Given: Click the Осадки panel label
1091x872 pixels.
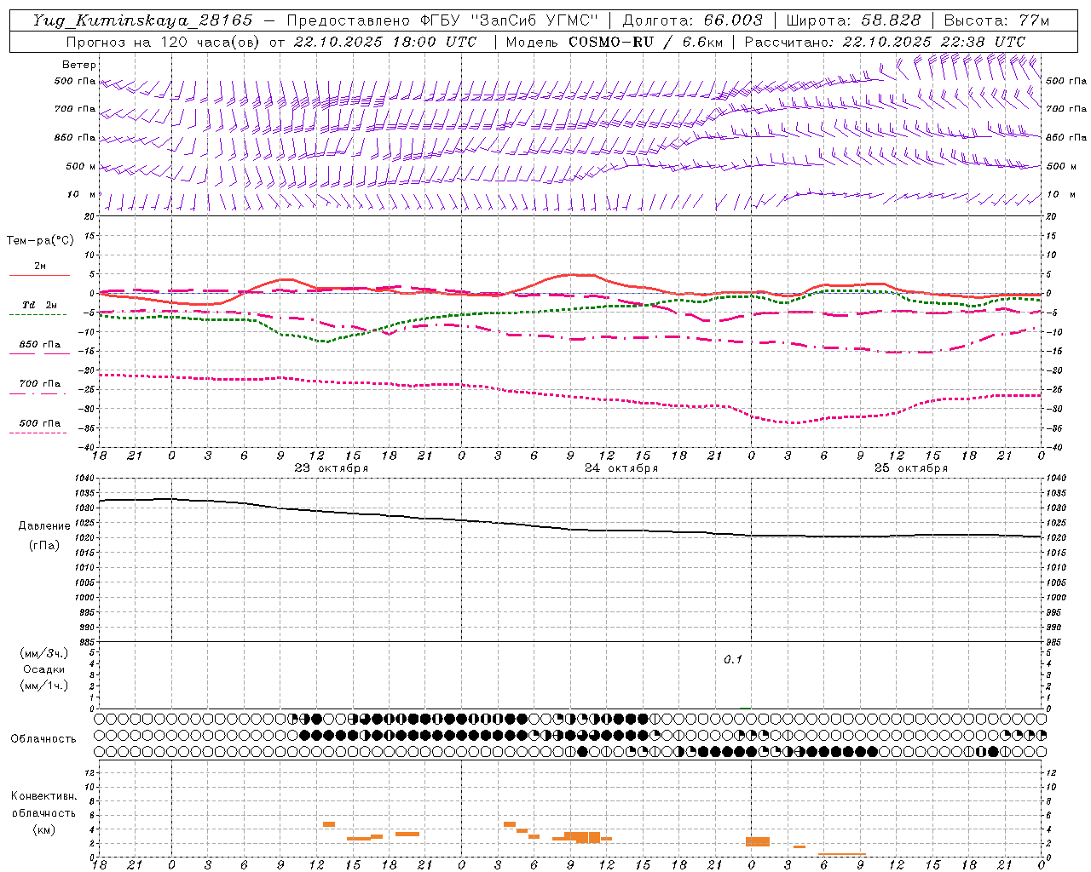Looking at the screenshot, I should (x=44, y=669).
